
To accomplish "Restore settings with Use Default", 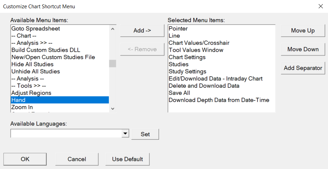I will point(128,159).
